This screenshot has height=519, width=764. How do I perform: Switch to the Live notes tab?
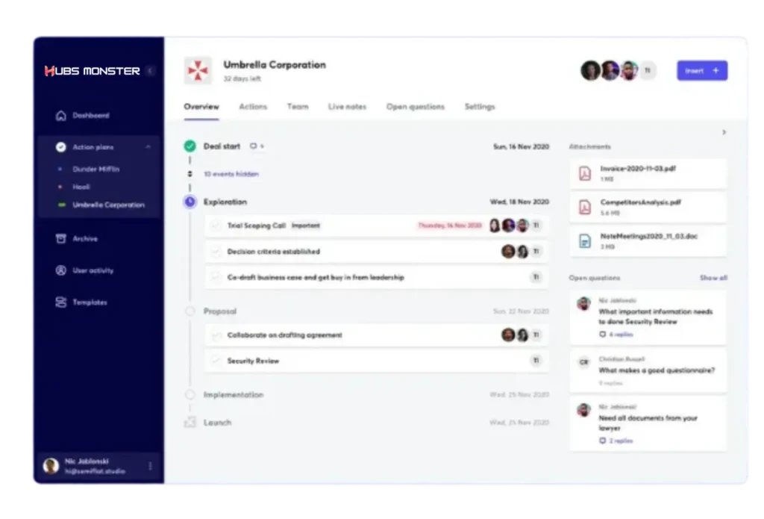347,107
